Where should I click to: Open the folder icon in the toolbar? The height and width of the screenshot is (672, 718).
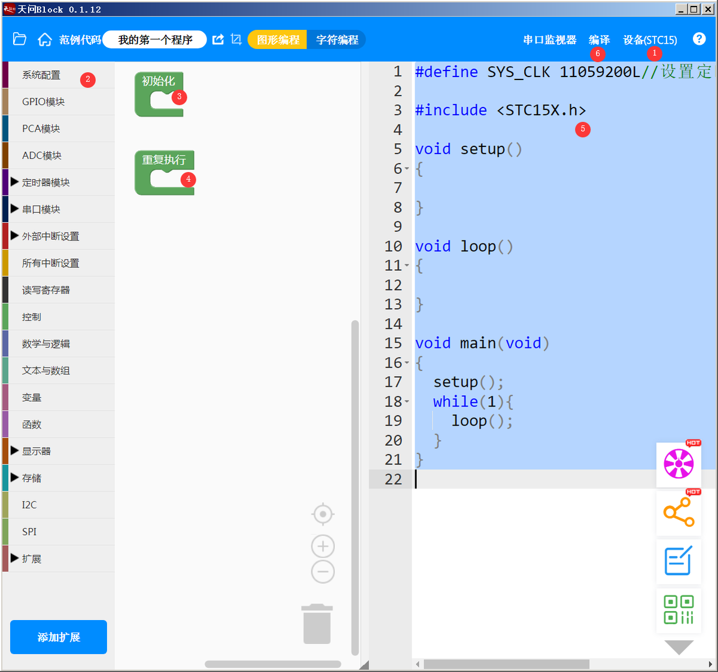tap(20, 39)
